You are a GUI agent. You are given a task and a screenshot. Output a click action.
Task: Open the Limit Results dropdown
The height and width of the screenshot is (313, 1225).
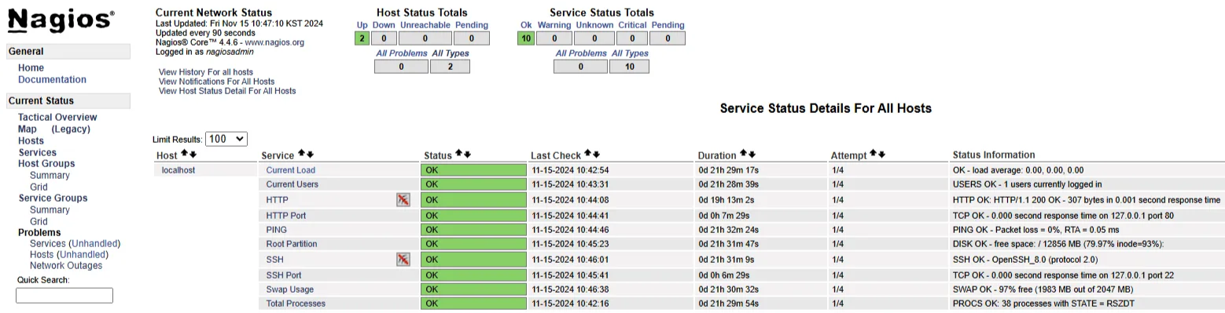pyautogui.click(x=226, y=139)
